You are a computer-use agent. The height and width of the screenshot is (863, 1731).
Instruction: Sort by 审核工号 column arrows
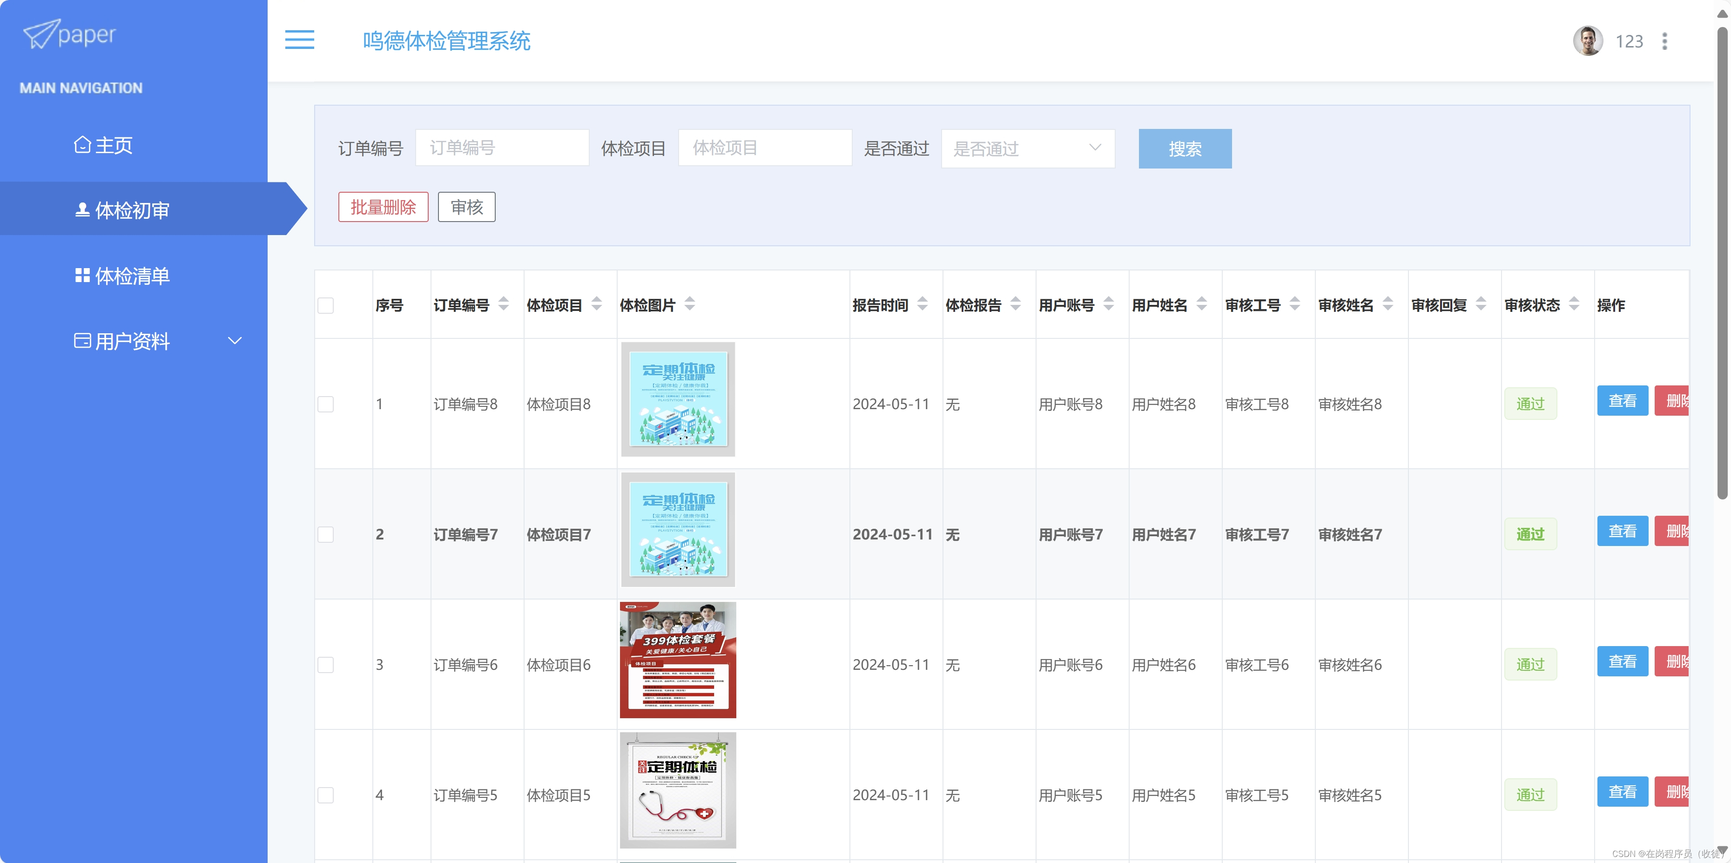tap(1295, 304)
